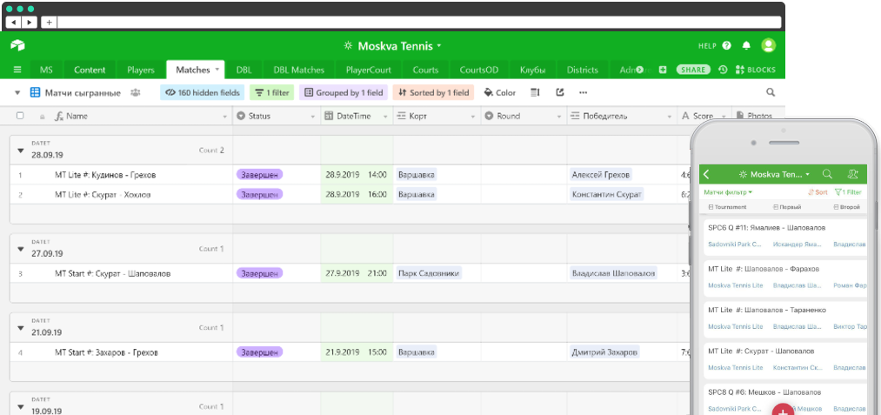Open Матчи фильтр view dropdown on phone

click(x=728, y=192)
